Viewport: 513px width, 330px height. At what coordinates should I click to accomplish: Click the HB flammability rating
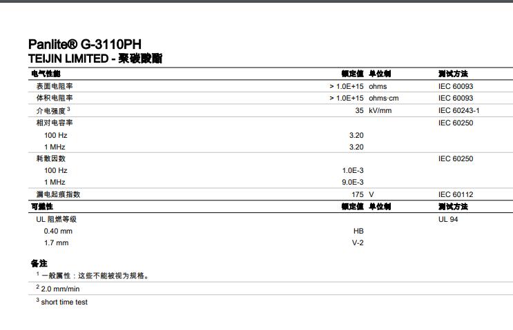point(358,231)
